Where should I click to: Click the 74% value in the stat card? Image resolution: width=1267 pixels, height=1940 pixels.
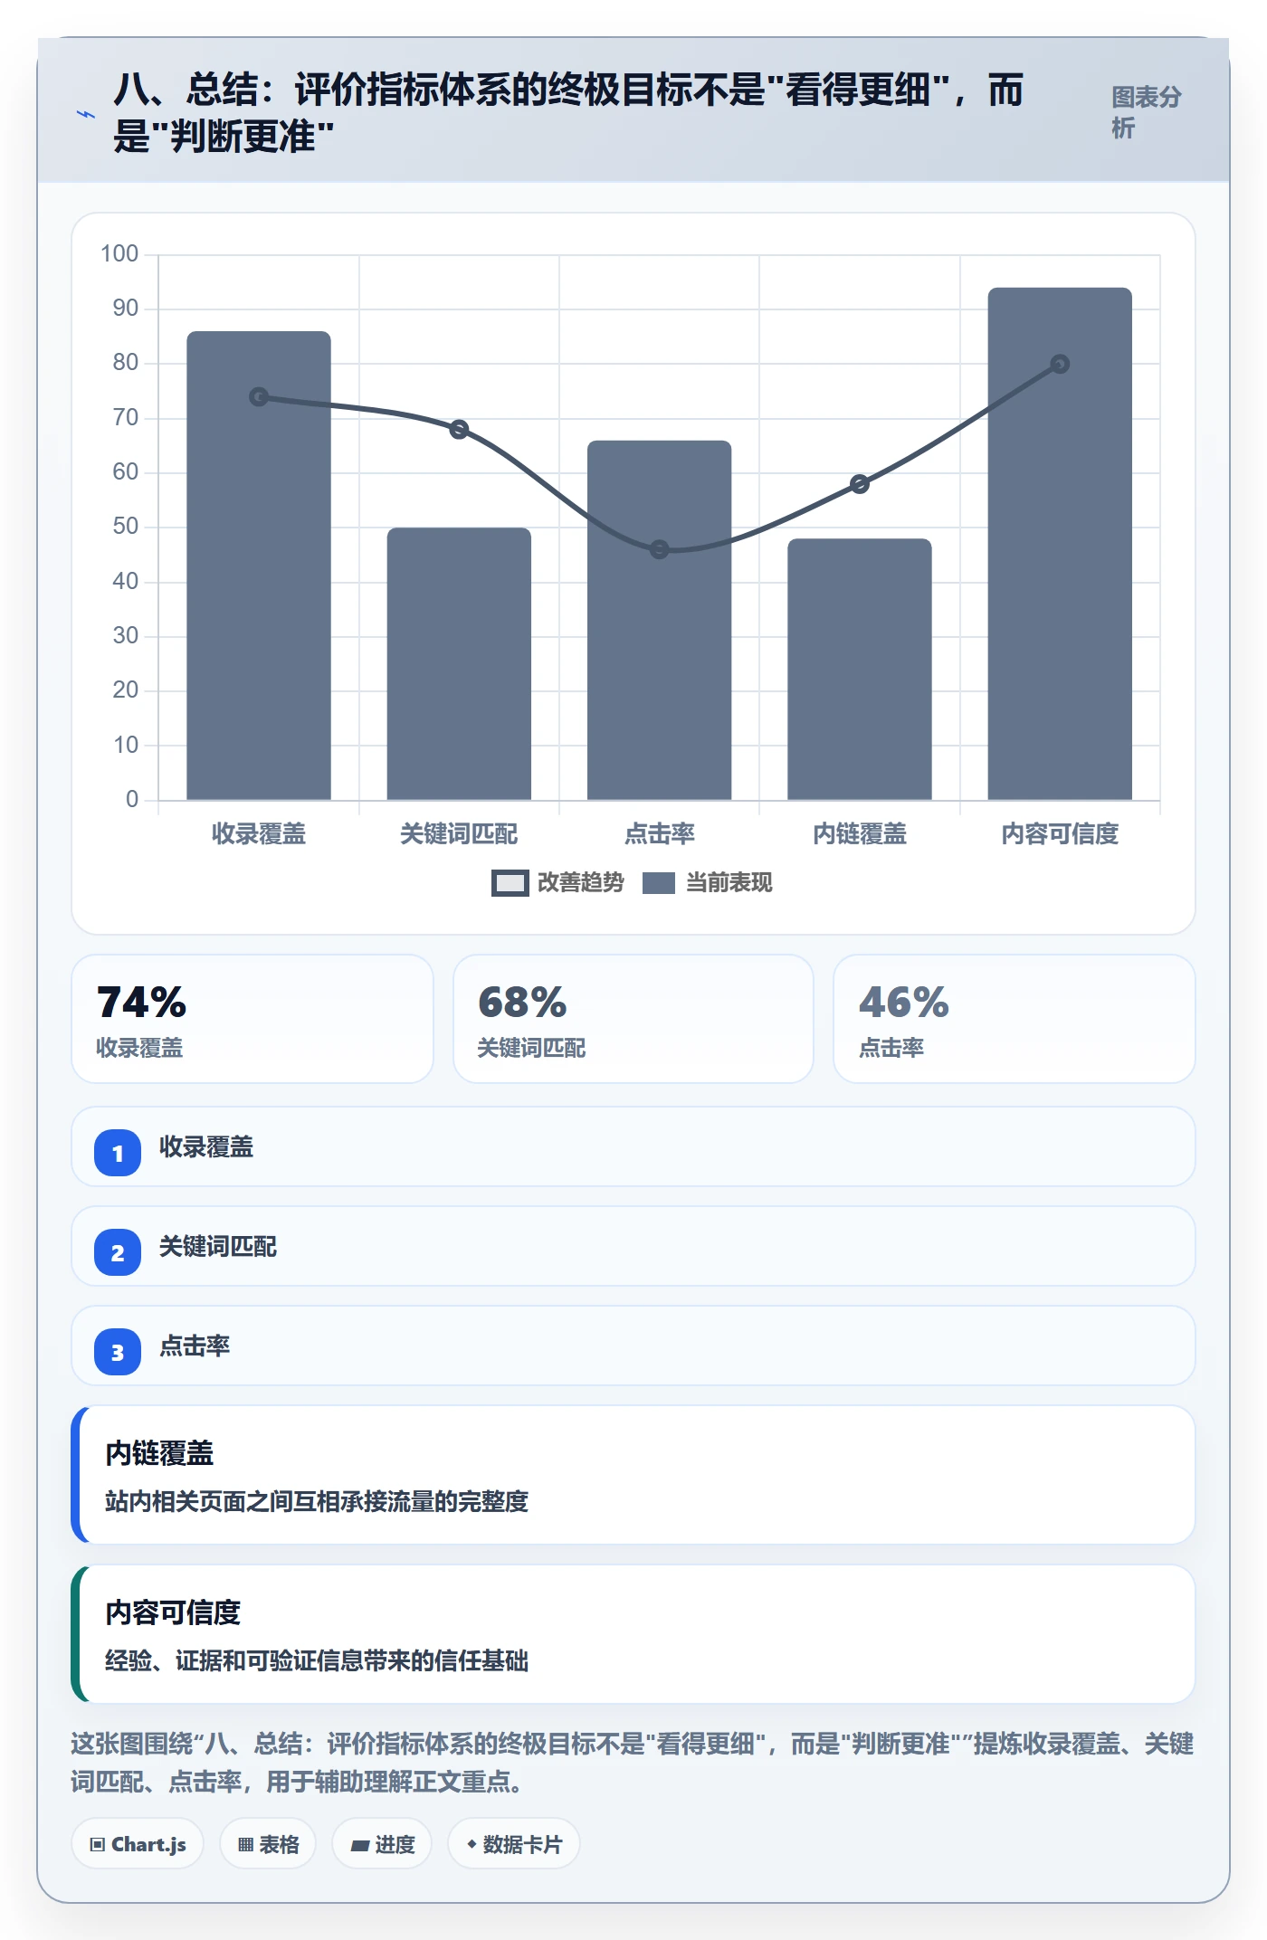[142, 1003]
